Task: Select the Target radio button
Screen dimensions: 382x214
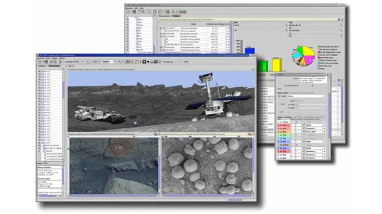Action: (x=279, y=96)
